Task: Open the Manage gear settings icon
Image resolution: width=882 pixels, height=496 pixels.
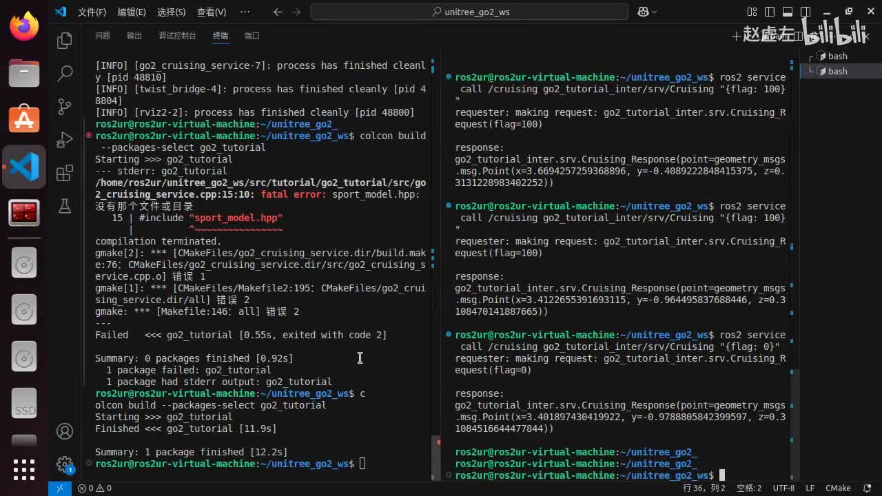Action: pyautogui.click(x=65, y=464)
